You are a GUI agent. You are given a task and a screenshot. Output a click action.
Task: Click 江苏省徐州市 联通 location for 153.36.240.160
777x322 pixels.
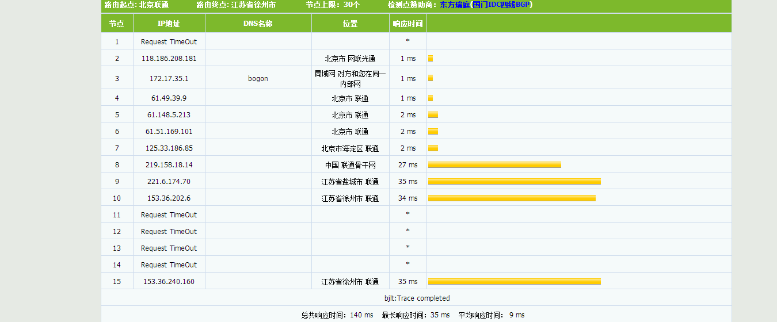click(x=350, y=282)
